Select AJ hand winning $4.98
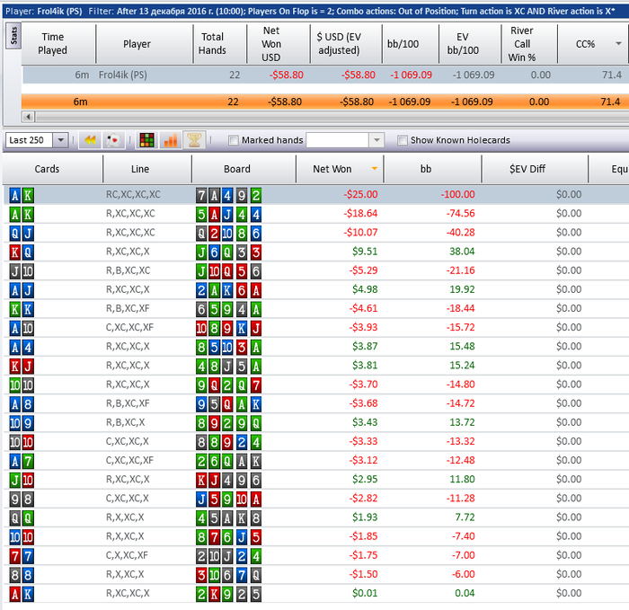The image size is (629, 610). pyautogui.click(x=316, y=289)
